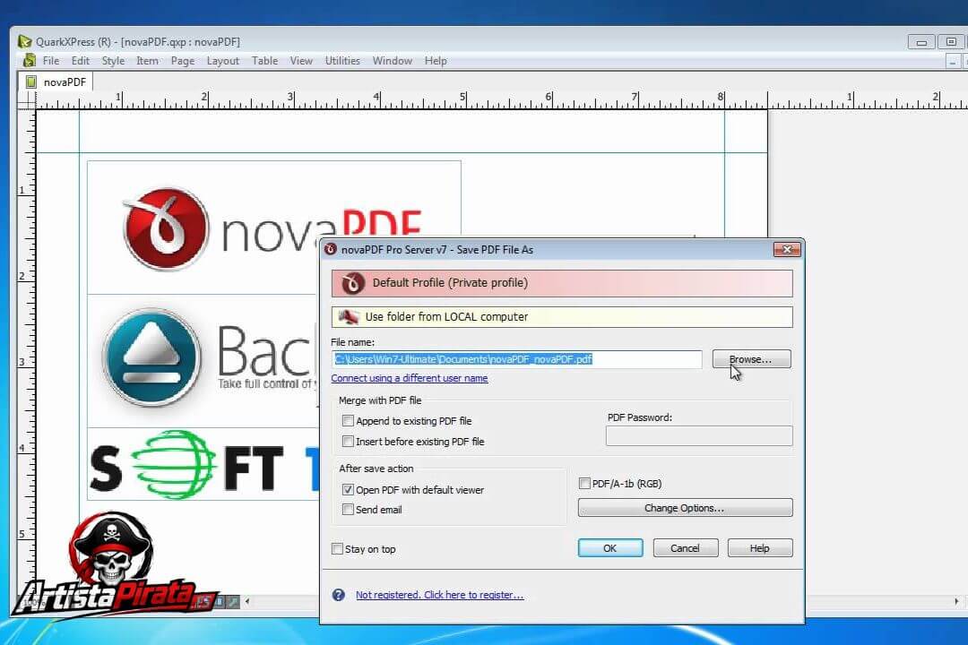
Task: Enable Append to existing PDF file
Action: [348, 420]
